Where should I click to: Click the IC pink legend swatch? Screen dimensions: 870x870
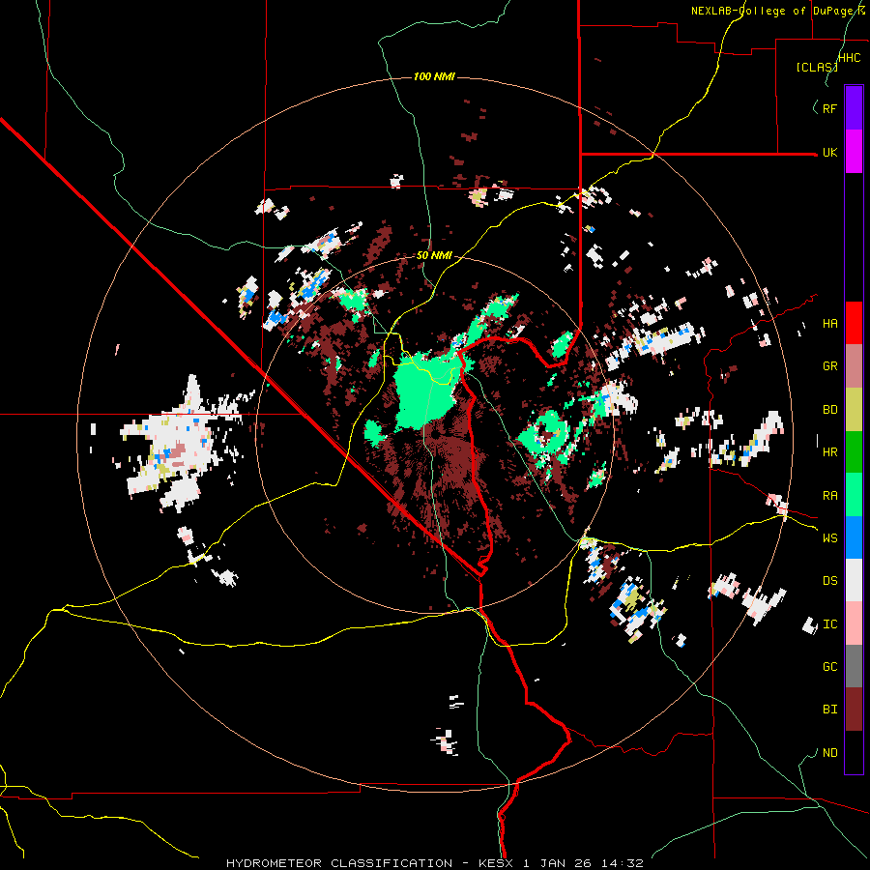[854, 623]
